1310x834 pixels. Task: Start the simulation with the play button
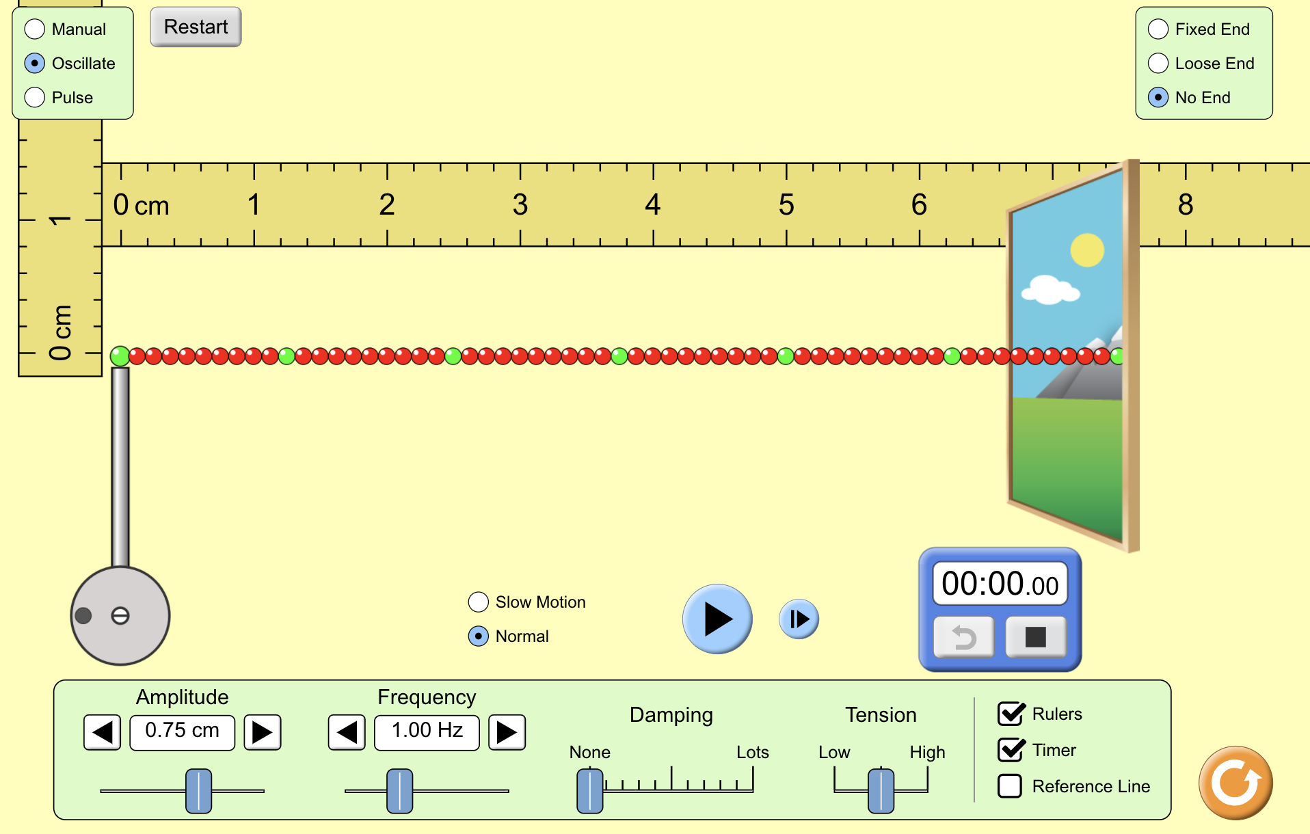(717, 619)
